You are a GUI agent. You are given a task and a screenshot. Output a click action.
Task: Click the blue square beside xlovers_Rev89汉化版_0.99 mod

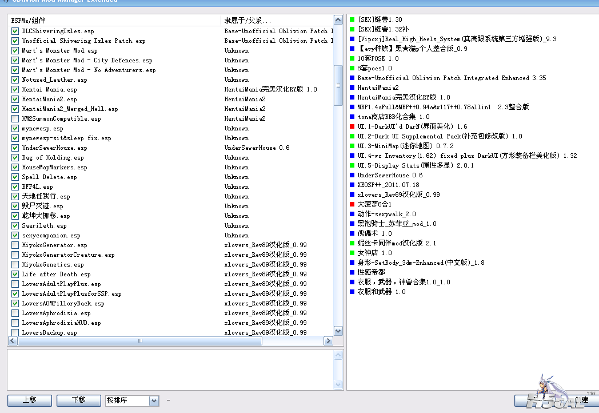coord(352,194)
